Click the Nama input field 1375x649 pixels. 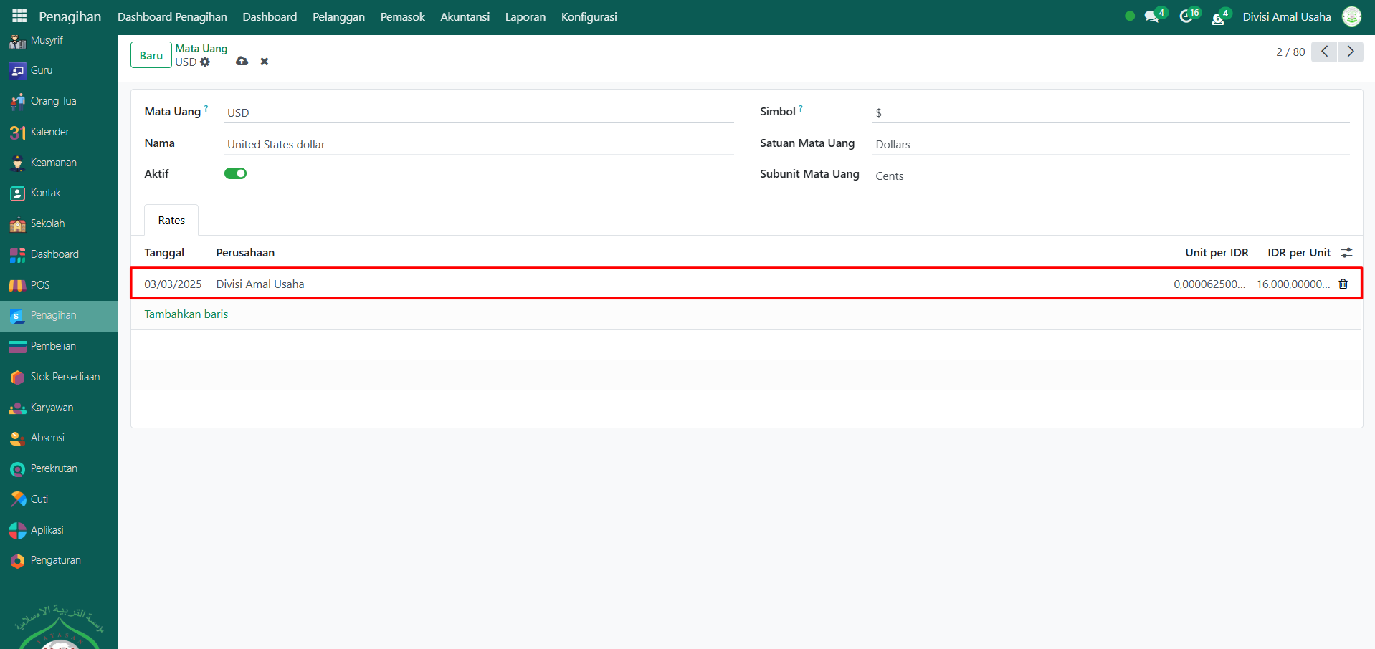[479, 145]
